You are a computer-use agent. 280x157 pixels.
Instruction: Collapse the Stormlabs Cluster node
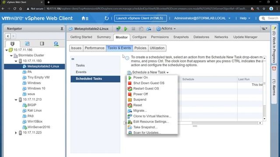tap(11, 55)
